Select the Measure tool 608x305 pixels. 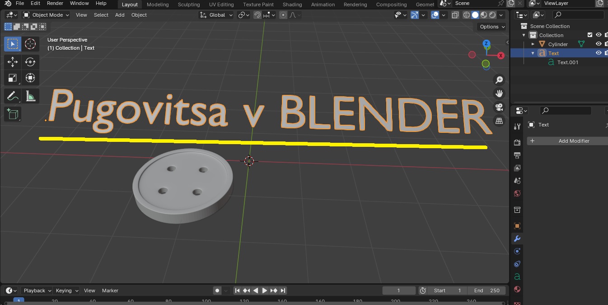(30, 96)
